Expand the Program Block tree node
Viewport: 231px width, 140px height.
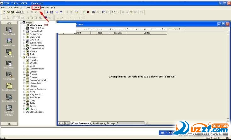[x=24, y=31]
